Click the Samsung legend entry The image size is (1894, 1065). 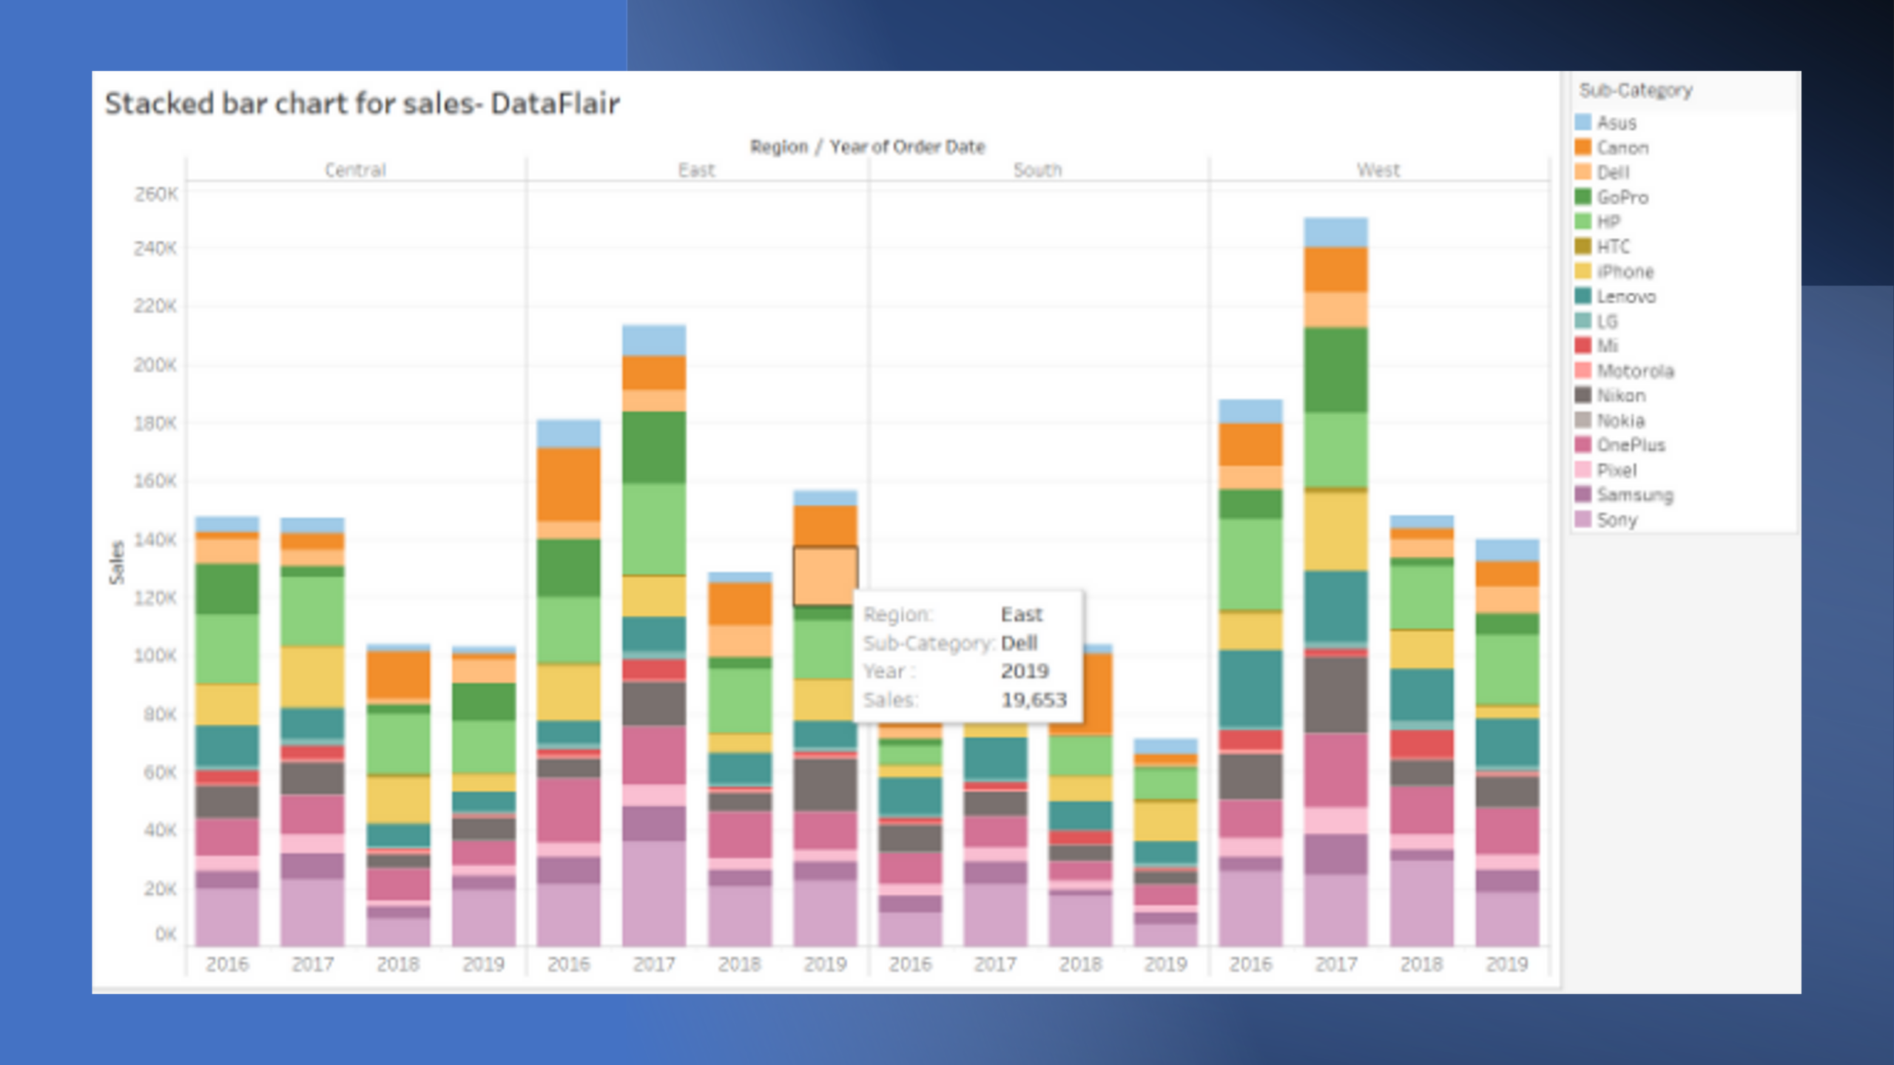pos(1634,494)
